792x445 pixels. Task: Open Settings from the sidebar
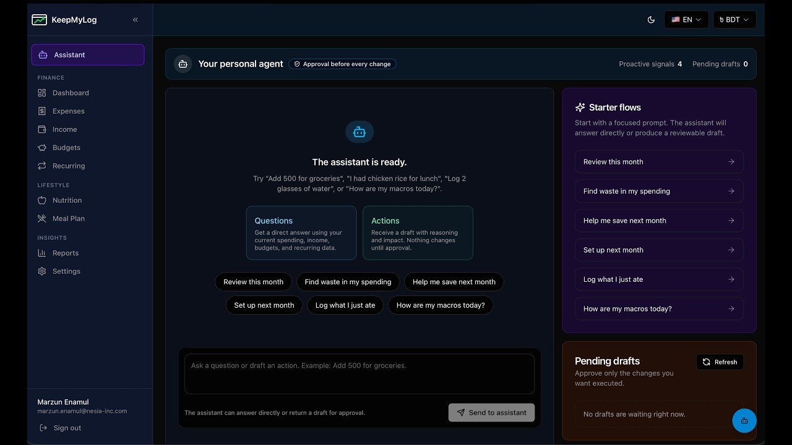(42, 271)
